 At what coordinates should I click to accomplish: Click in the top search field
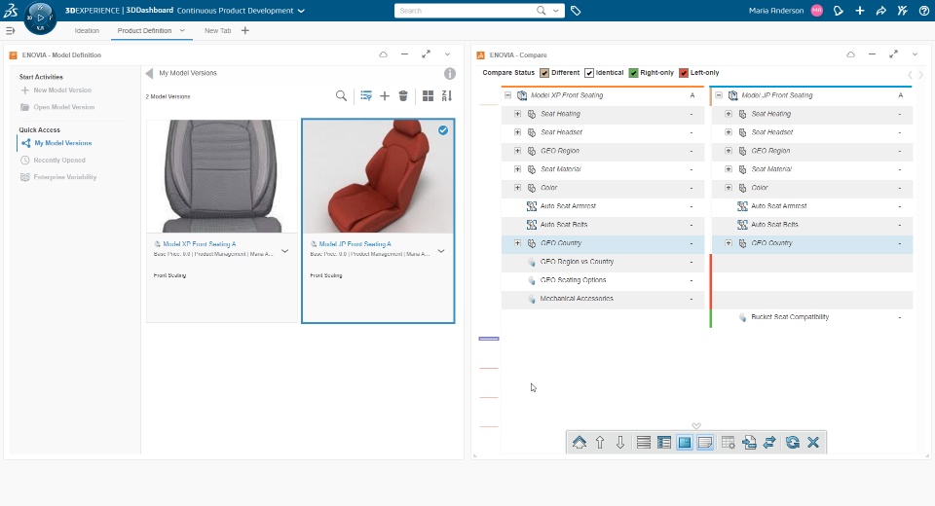[x=466, y=11]
